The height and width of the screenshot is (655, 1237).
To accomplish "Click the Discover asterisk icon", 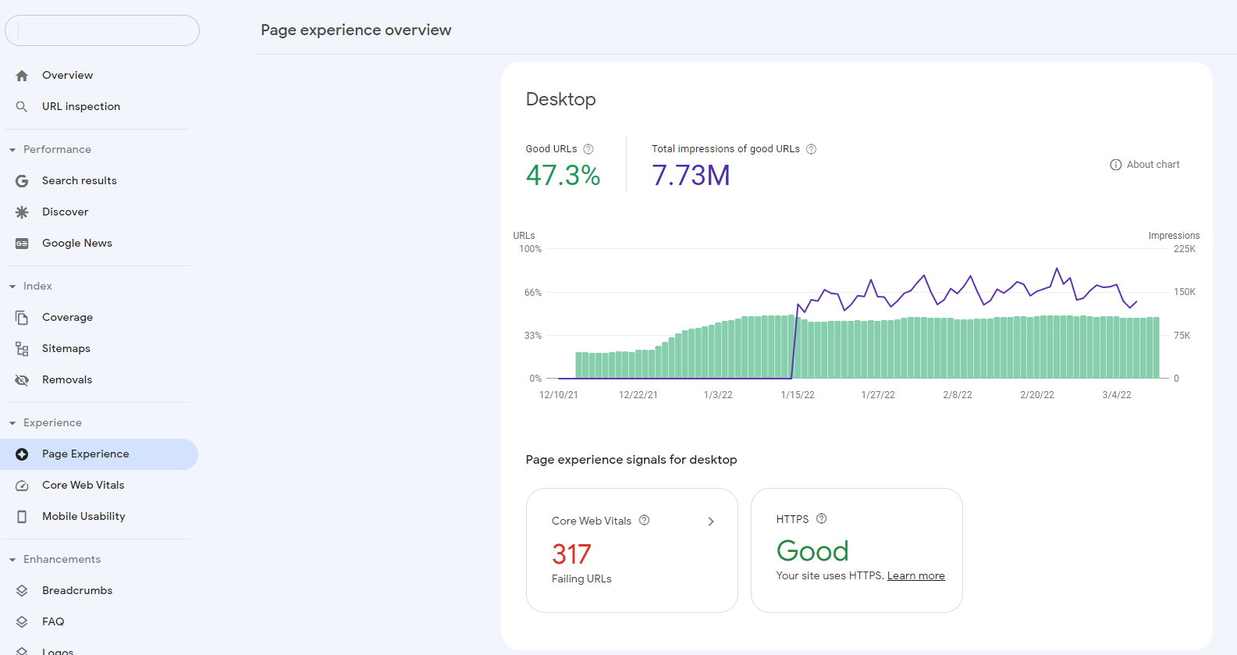I will pyautogui.click(x=22, y=212).
